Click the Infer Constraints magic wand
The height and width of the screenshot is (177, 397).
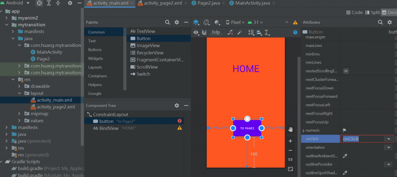[240, 33]
